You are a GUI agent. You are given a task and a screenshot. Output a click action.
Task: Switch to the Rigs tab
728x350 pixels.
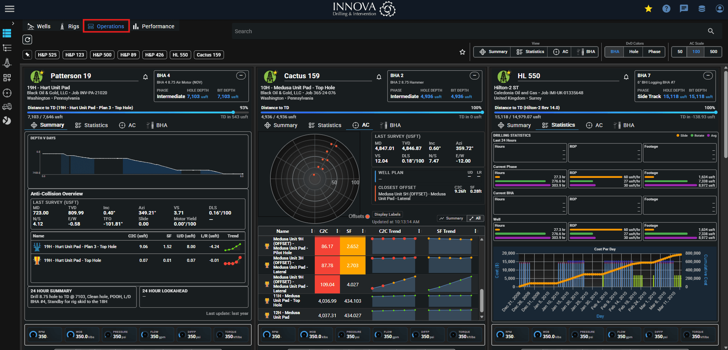point(69,26)
